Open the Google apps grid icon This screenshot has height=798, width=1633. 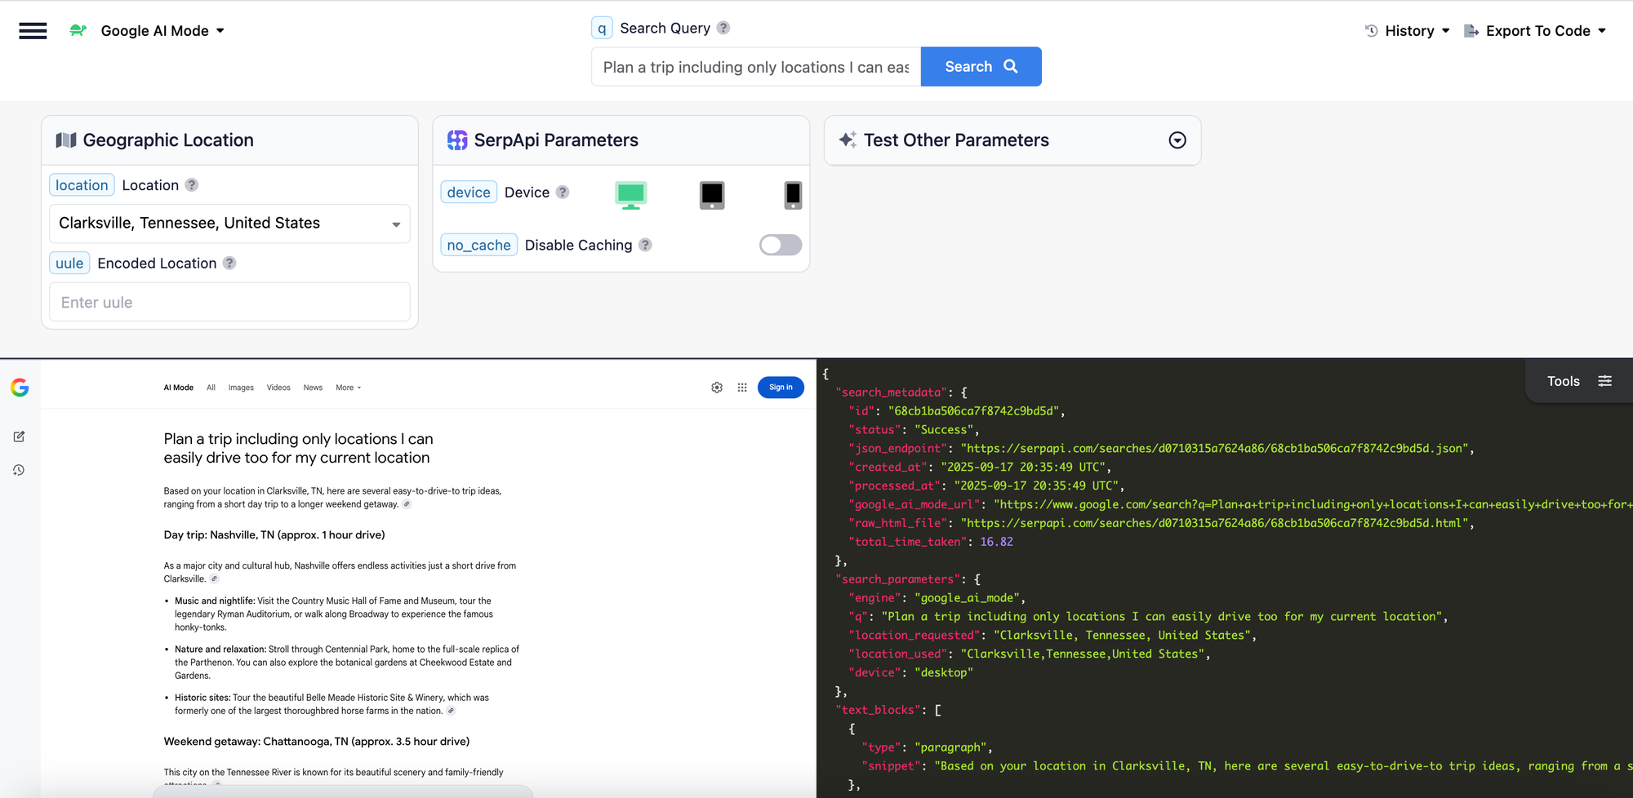(x=742, y=388)
